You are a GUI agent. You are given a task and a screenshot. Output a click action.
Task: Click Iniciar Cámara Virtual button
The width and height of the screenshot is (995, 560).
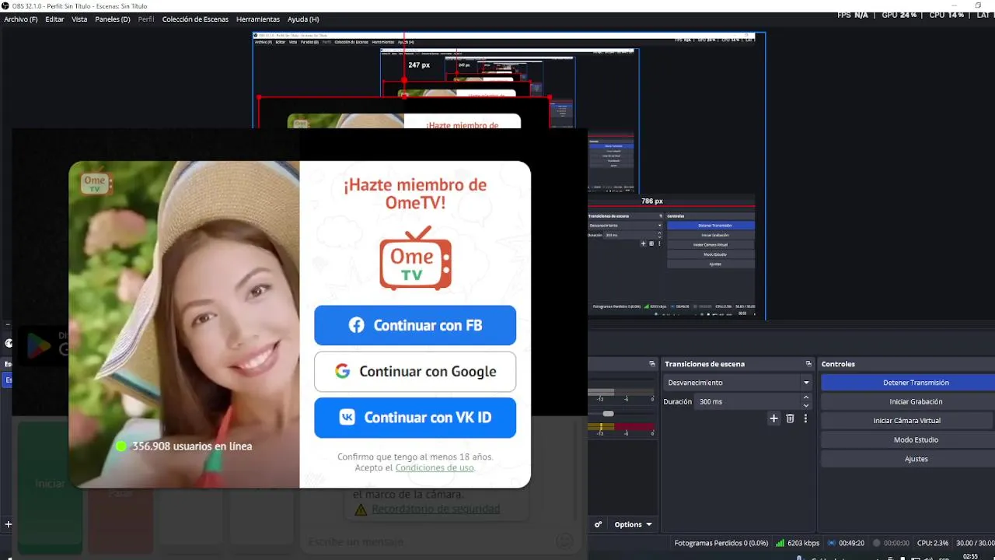[908, 421]
